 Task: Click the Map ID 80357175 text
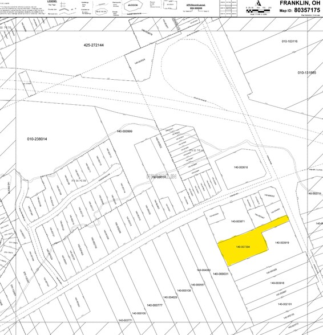[300, 10]
